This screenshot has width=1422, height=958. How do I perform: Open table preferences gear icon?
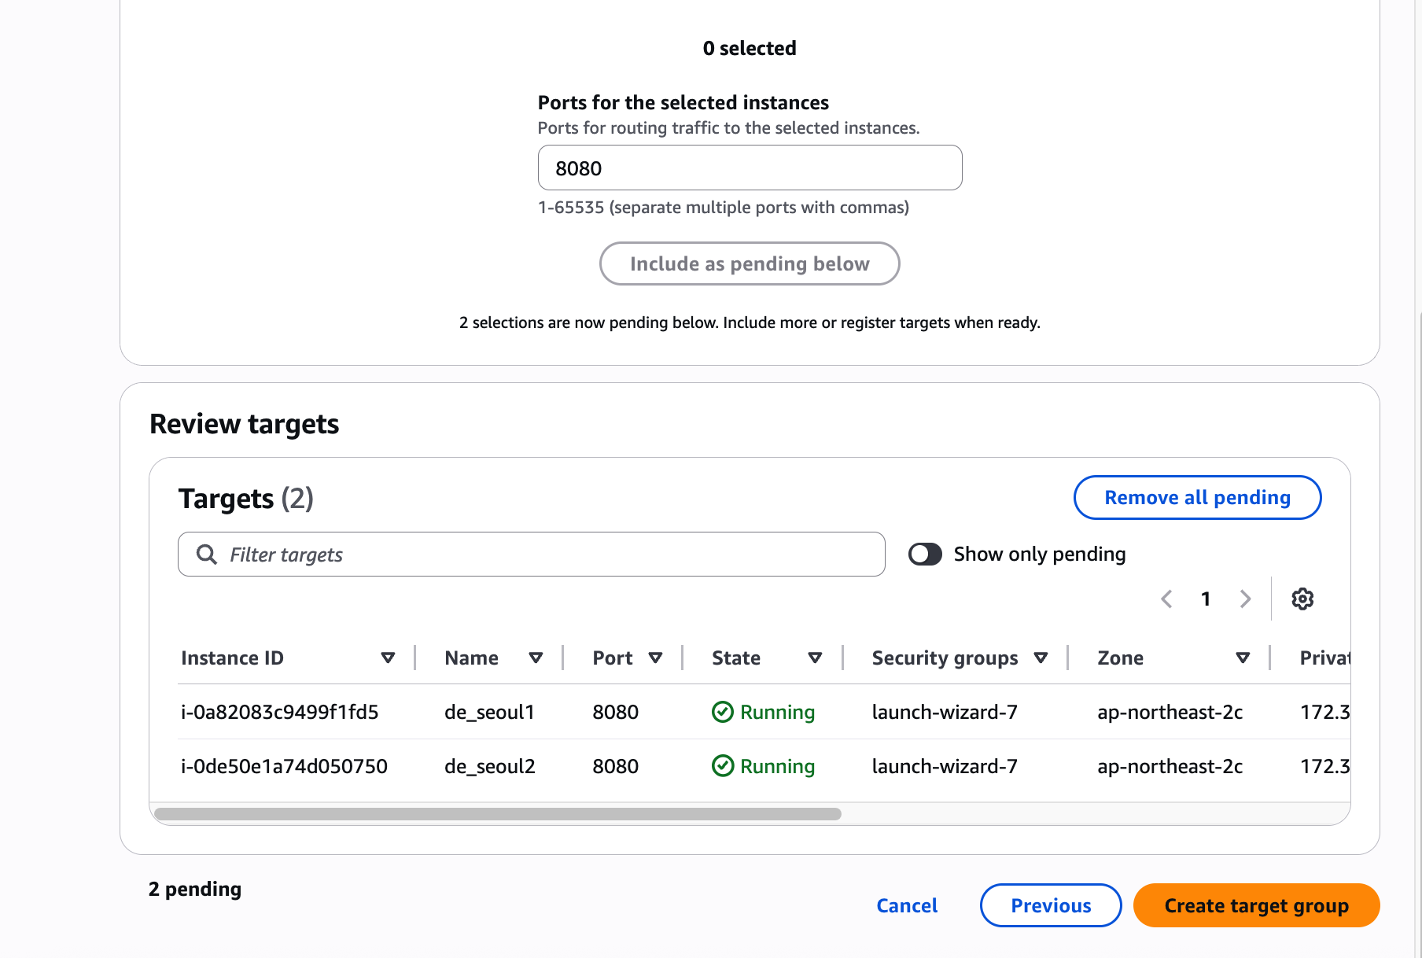click(x=1302, y=599)
